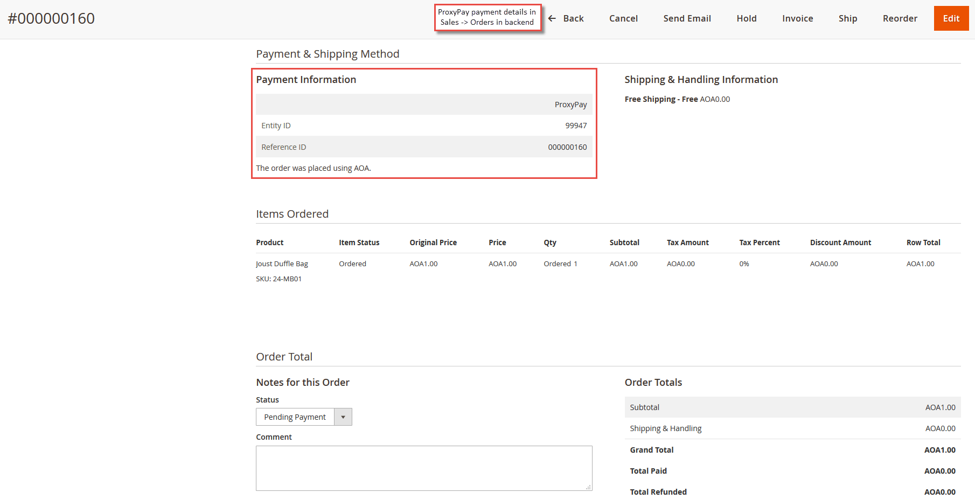Click the Shipping & Handling Information heading

(x=701, y=80)
